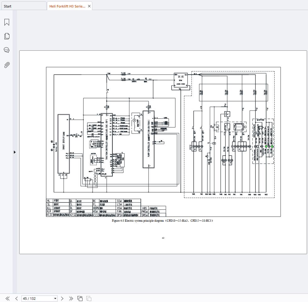Click the HORN entry in the legend table

(96, 208)
